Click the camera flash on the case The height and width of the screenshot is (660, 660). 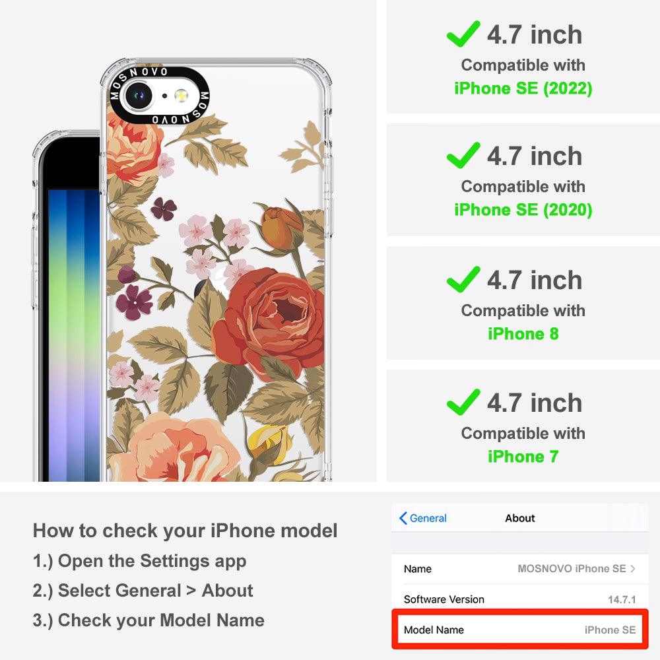[x=181, y=96]
